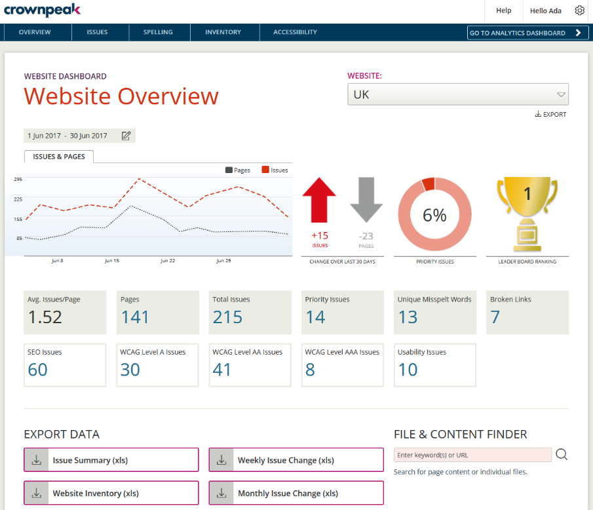Expand the Website dropdown showing UK
The height and width of the screenshot is (510, 593).
(458, 94)
